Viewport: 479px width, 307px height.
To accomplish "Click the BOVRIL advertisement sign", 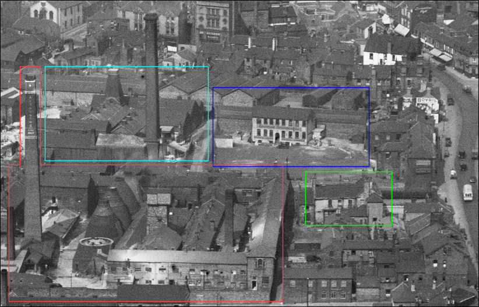I will (x=427, y=101).
